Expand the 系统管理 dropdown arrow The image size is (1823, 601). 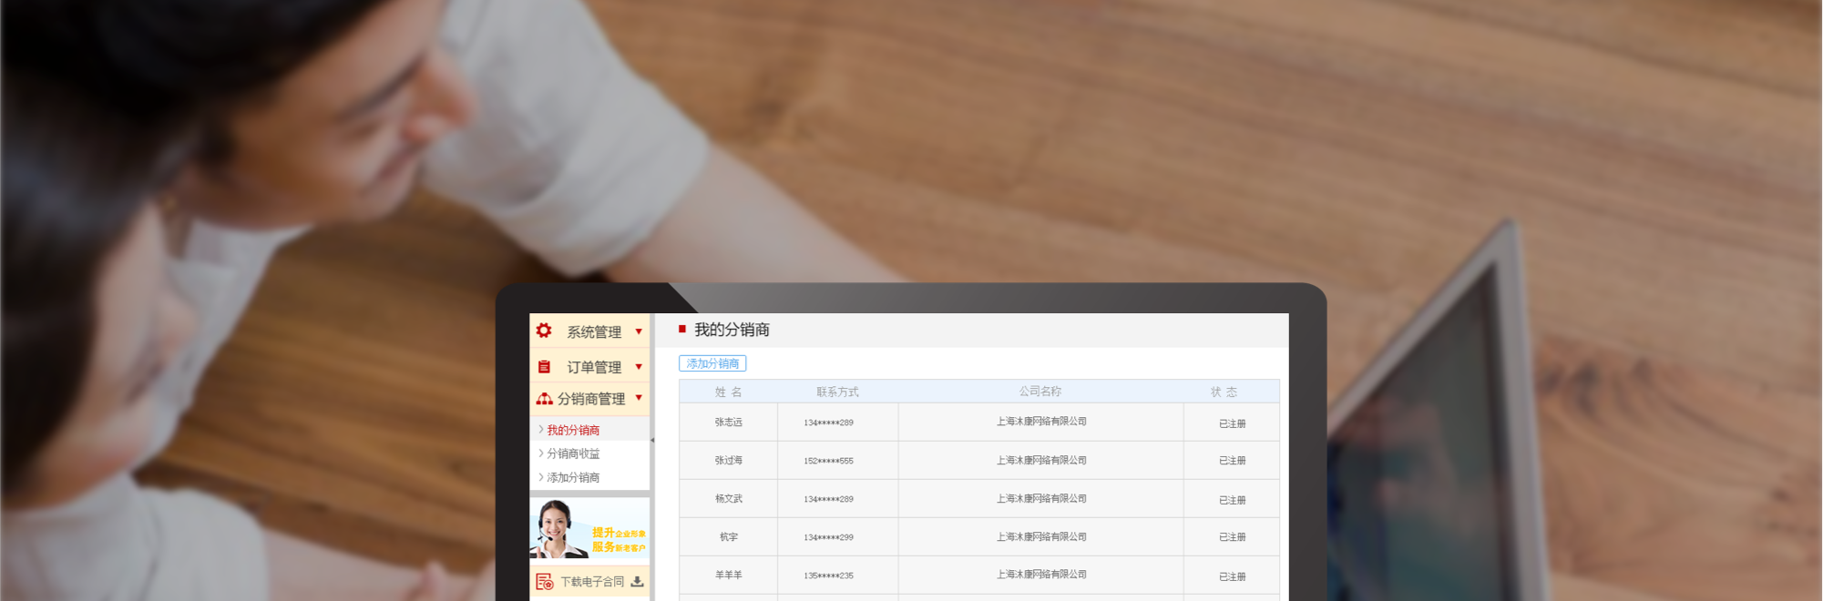point(639,331)
